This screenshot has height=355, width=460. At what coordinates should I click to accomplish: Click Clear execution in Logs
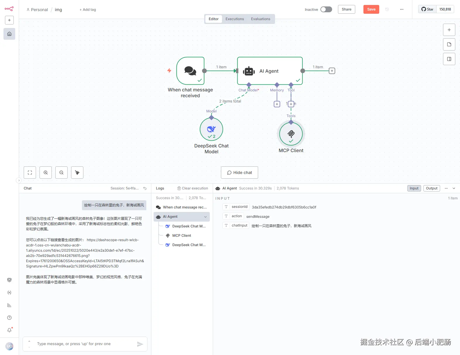pos(193,188)
